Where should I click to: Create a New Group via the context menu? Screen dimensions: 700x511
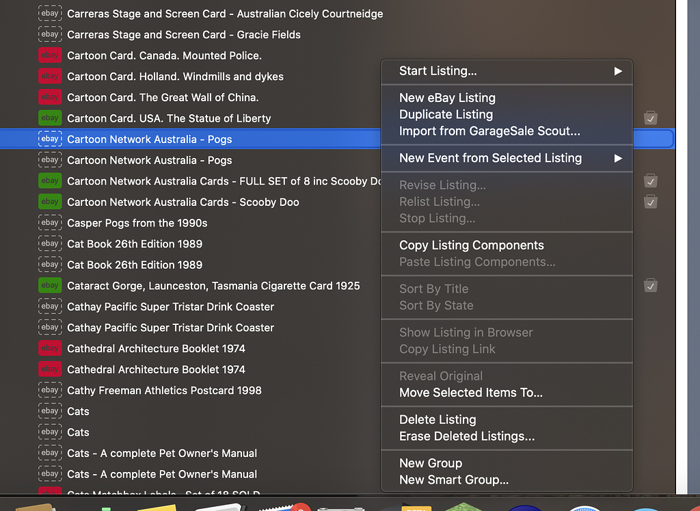click(431, 463)
